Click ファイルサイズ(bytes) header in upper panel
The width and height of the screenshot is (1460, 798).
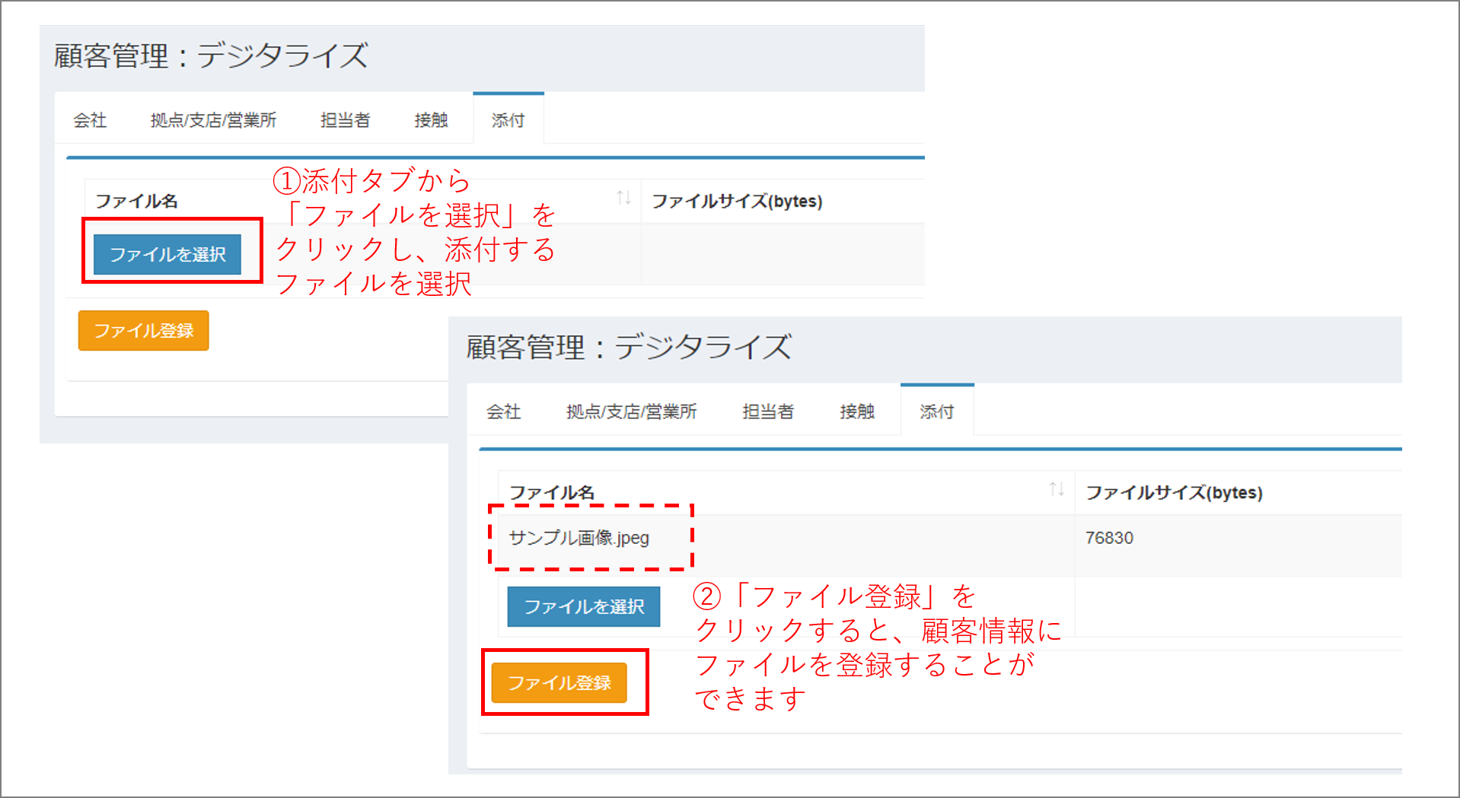[x=737, y=202]
